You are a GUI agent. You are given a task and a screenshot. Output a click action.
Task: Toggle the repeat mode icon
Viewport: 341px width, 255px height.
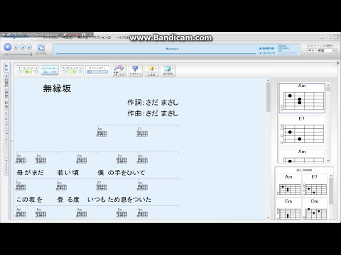41,48
